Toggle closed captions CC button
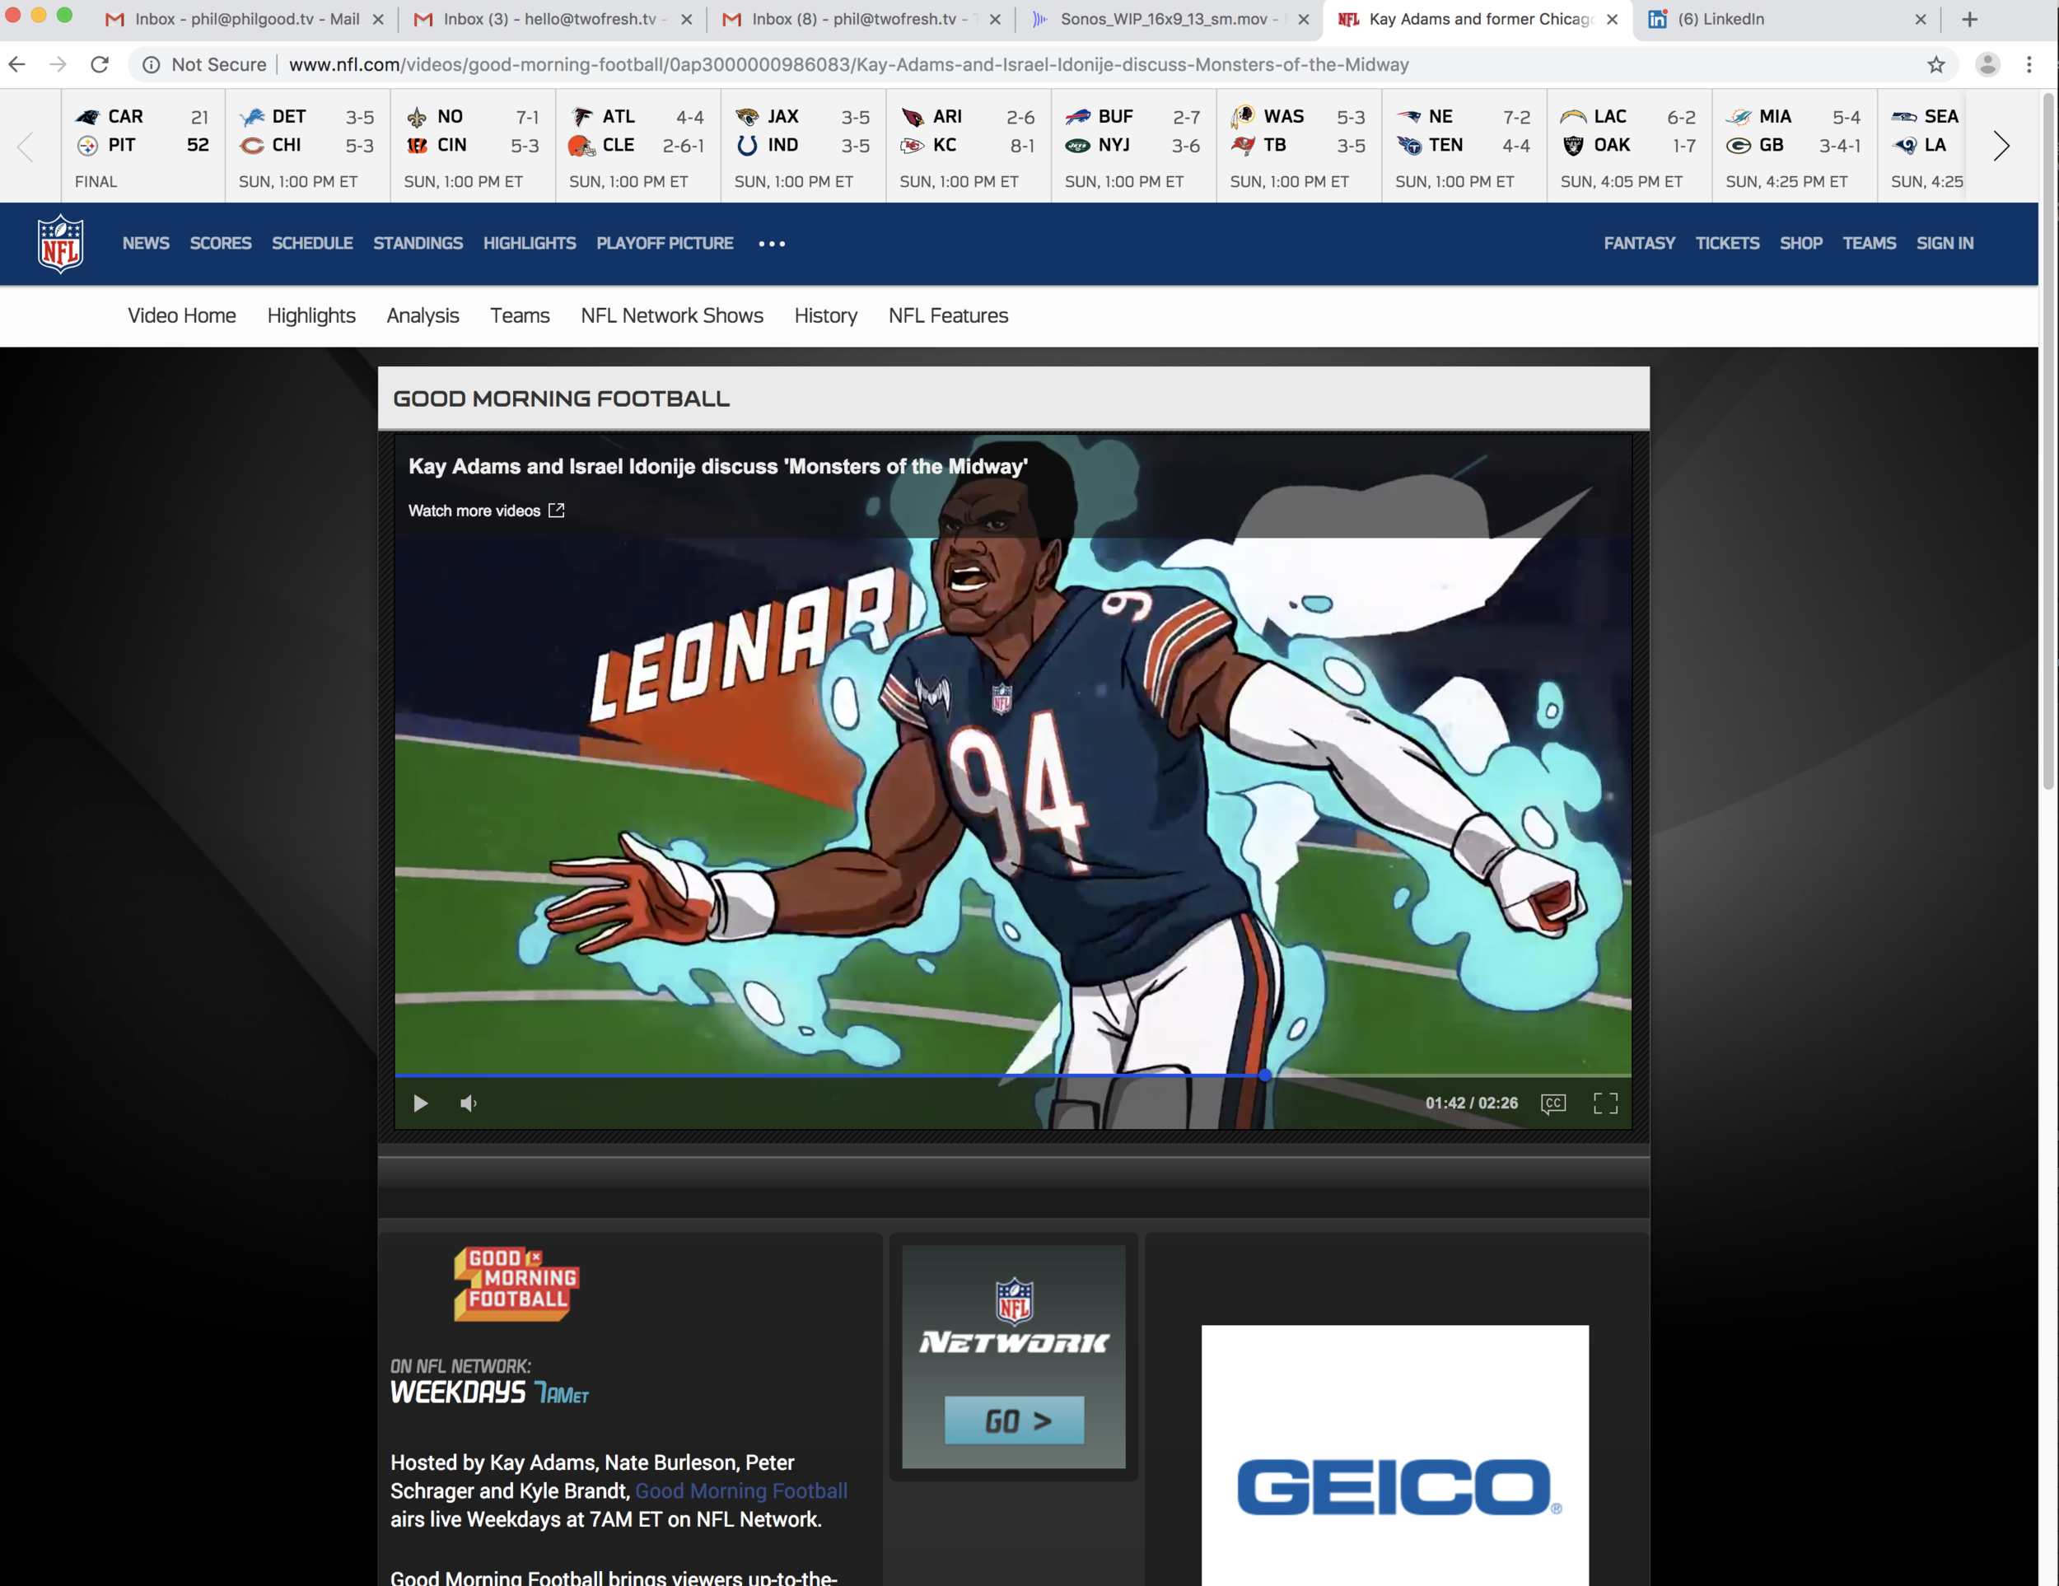This screenshot has height=1586, width=2059. (1552, 1103)
